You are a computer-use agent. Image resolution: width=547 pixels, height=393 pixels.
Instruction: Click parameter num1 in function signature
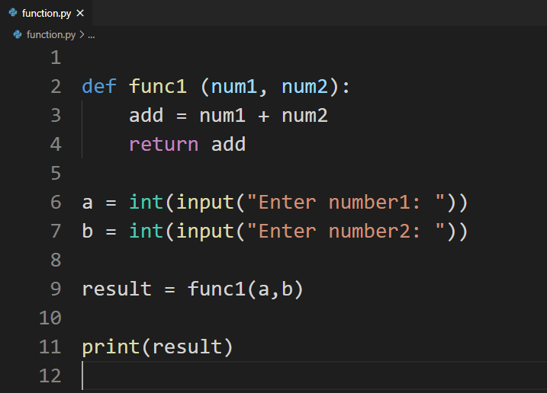(234, 86)
